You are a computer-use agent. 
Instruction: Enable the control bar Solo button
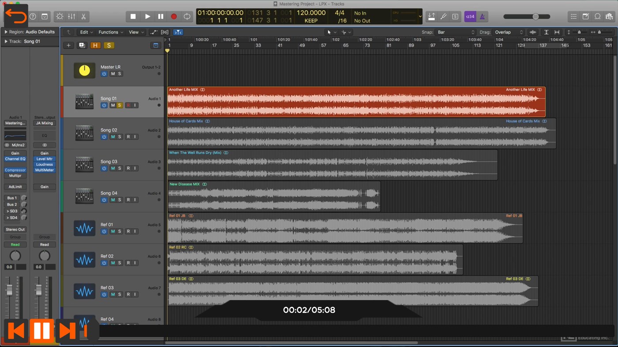pos(455,16)
